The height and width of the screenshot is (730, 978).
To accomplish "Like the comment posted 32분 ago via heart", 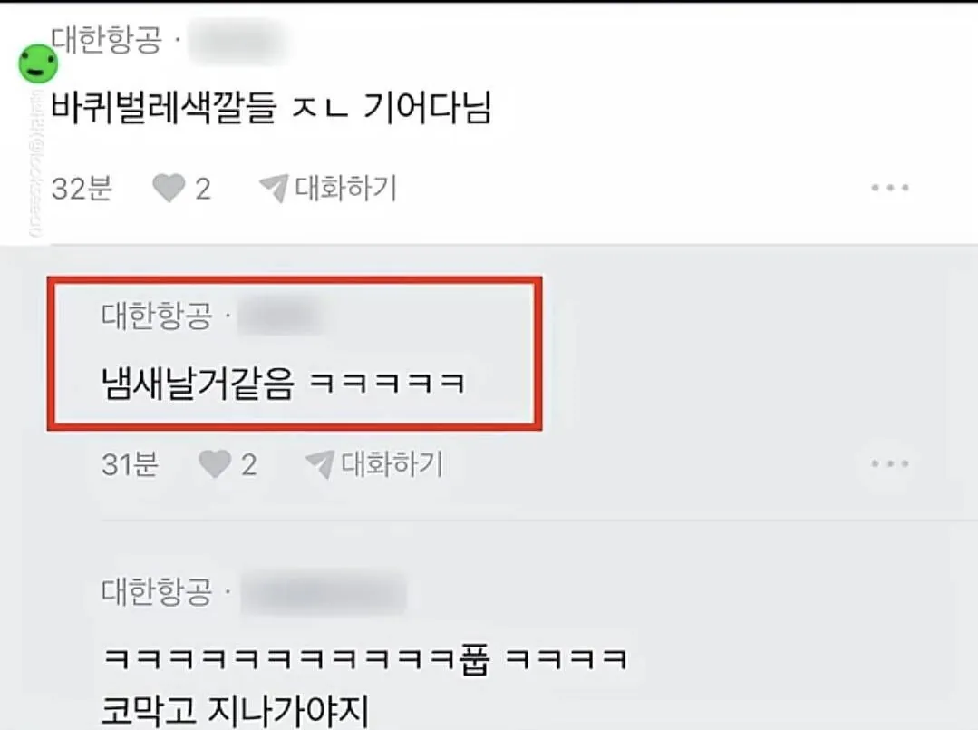I will (x=169, y=188).
